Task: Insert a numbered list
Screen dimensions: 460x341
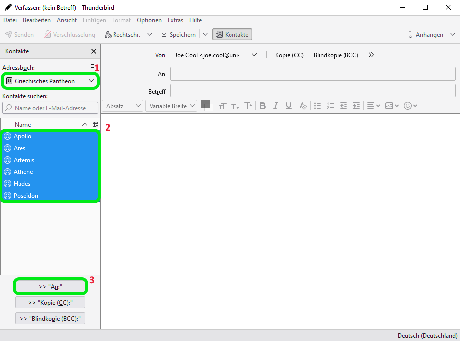Action: click(x=330, y=106)
